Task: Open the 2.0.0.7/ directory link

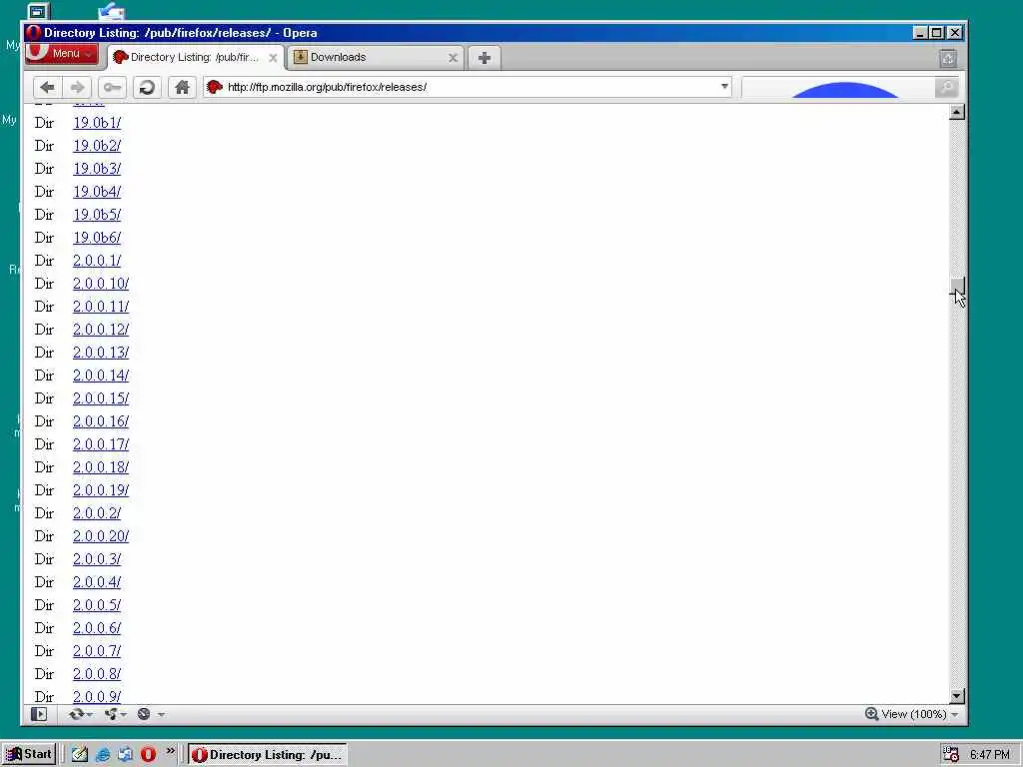Action: point(97,651)
